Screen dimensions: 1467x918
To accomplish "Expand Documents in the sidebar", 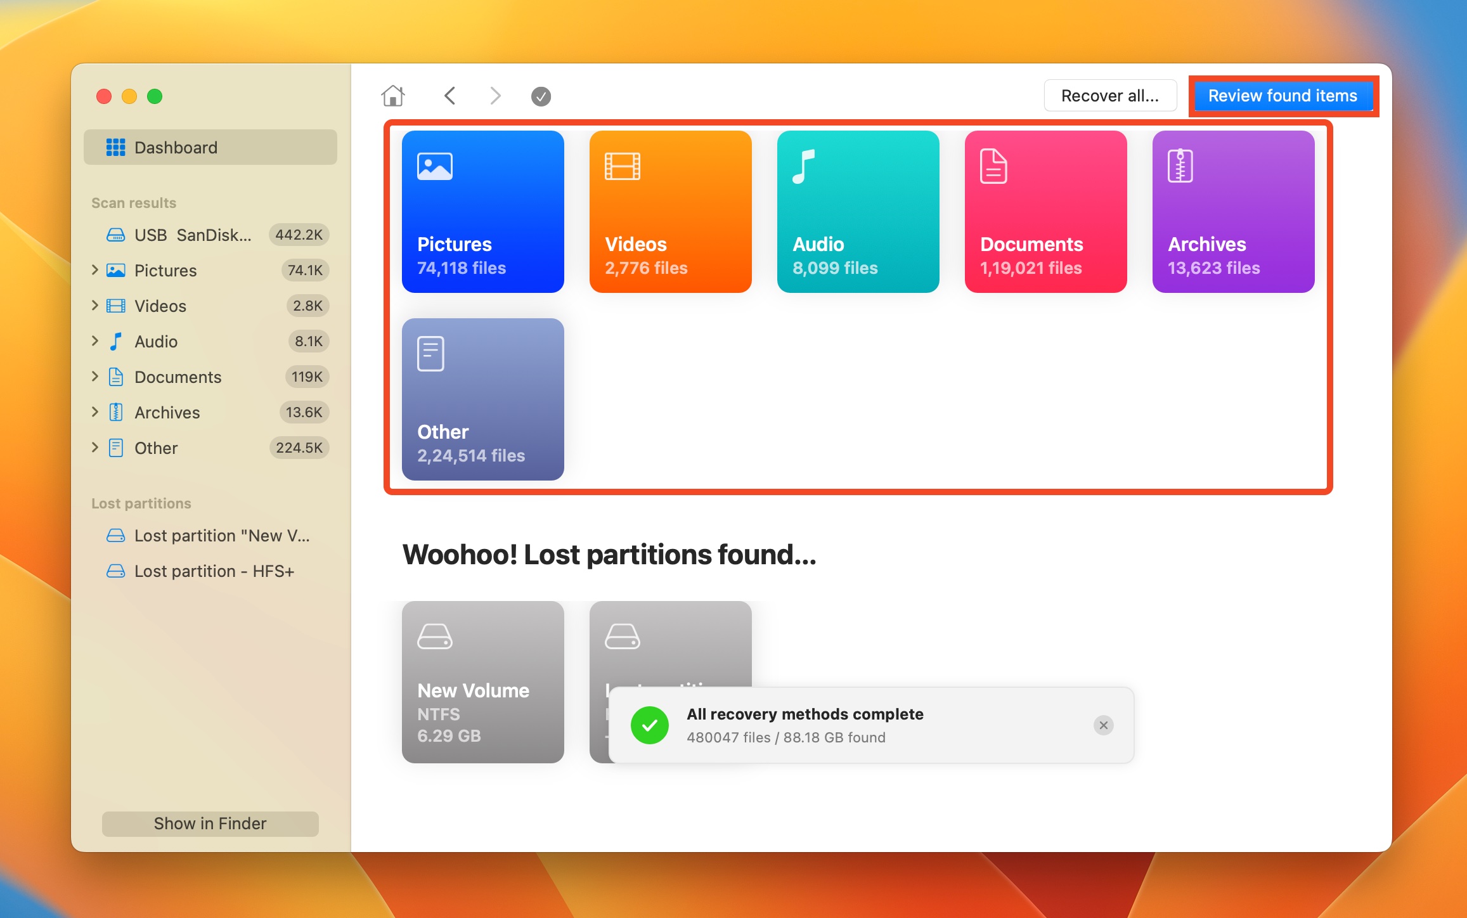I will pos(95,377).
